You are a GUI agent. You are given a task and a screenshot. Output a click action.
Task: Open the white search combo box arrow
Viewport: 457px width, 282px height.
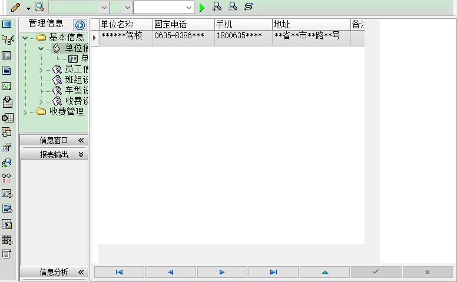(189, 8)
